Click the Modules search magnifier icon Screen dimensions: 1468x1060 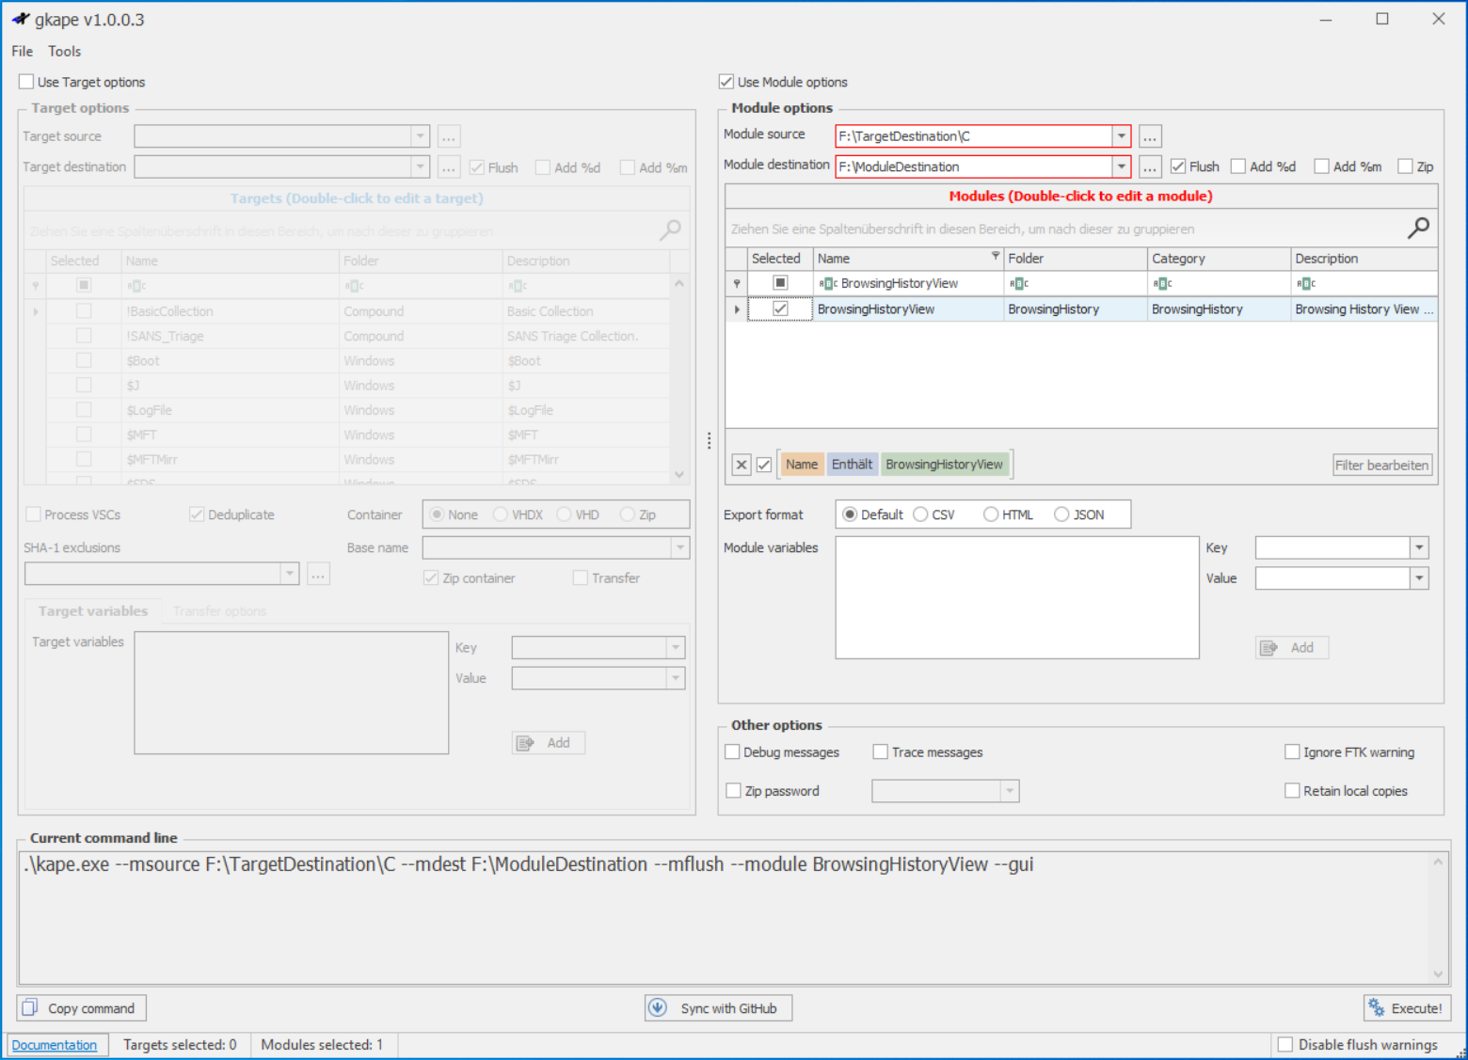click(1418, 228)
